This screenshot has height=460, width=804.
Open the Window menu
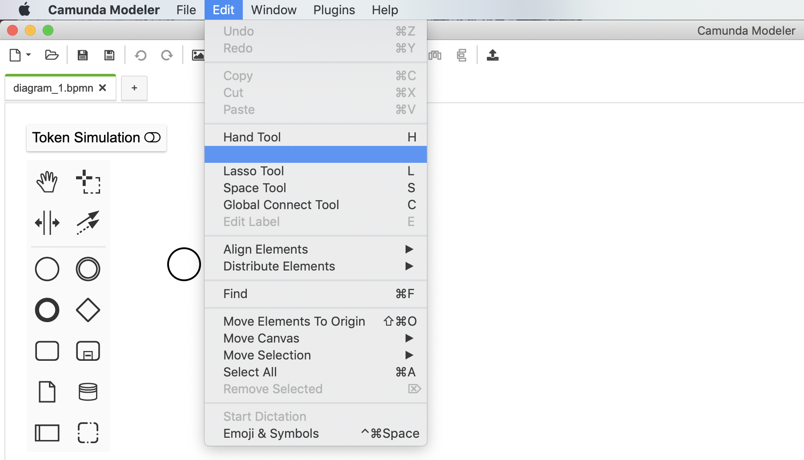[273, 10]
